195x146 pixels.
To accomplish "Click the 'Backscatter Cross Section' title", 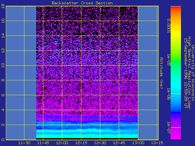I will [82, 3].
